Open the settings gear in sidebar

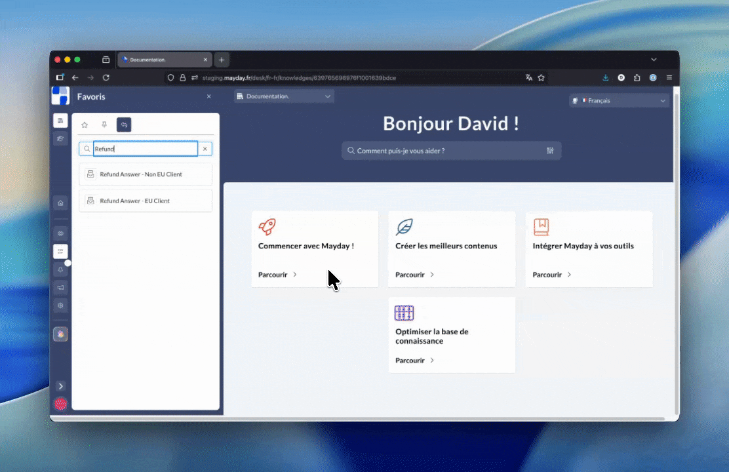point(60,305)
